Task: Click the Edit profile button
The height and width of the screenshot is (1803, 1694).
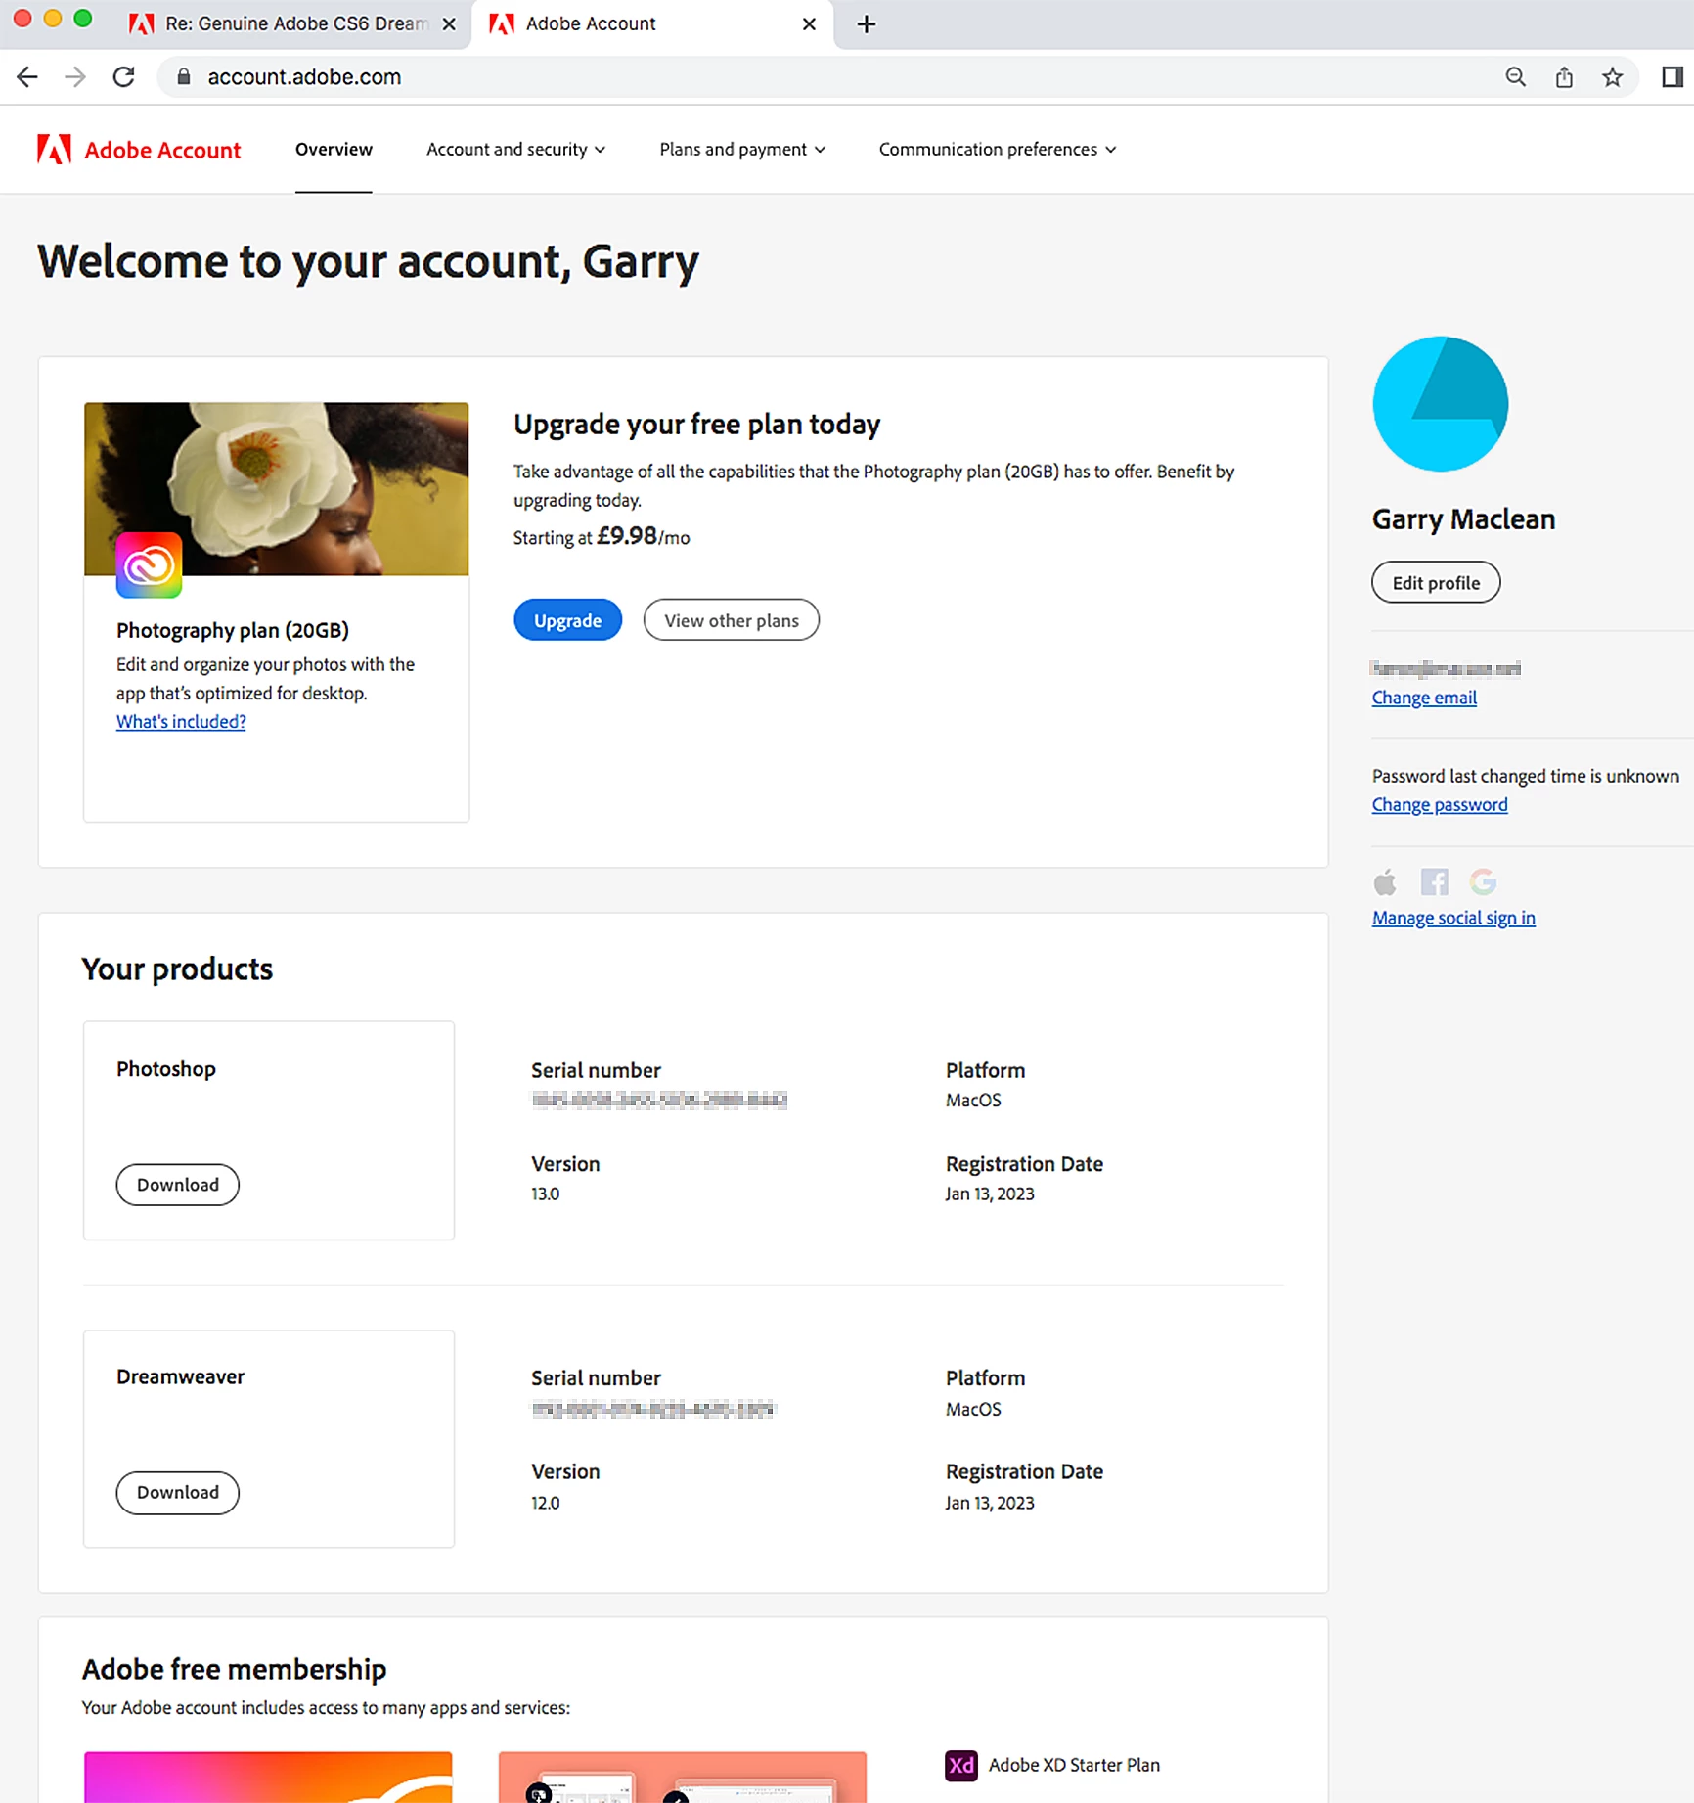Action: [x=1436, y=583]
